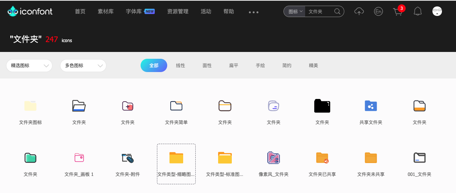The height and width of the screenshot is (193, 456).
Task: Open the 图标 search type dropdown
Action: [295, 11]
